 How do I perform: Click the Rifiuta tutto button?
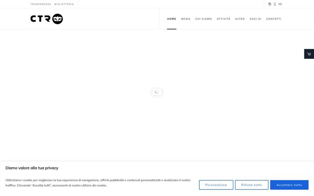[x=252, y=185]
